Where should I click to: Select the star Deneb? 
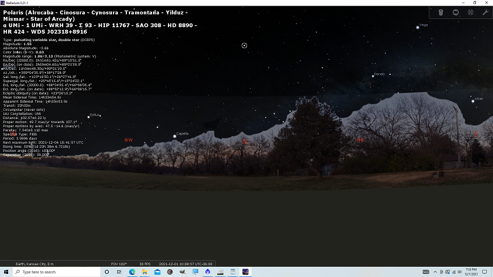coord(373,76)
